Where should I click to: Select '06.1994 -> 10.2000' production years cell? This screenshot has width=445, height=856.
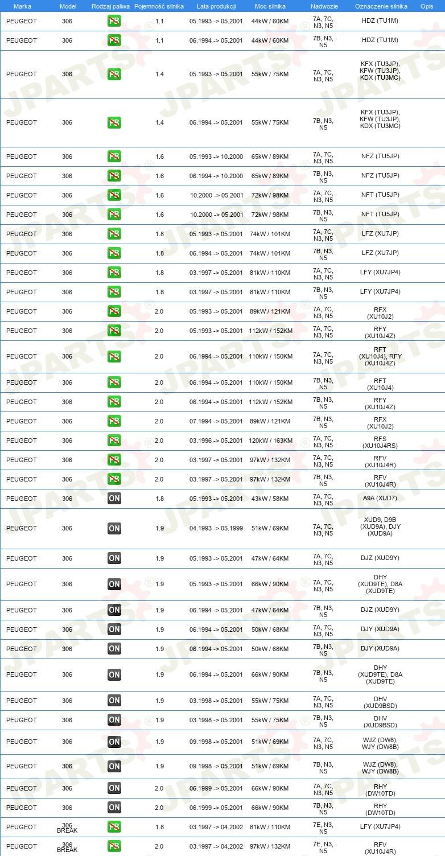(x=216, y=176)
